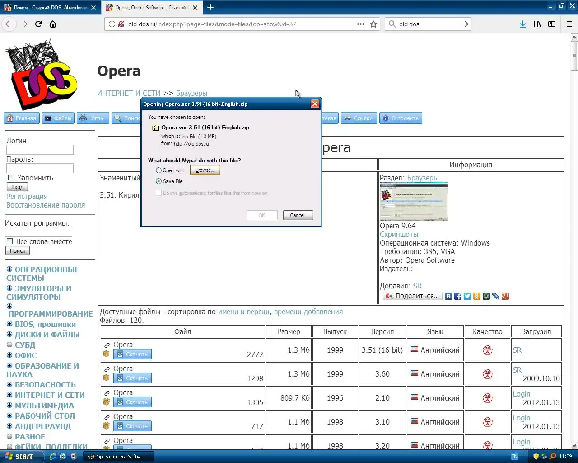The height and width of the screenshot is (463, 578).
Task: Expand the МУЛЬТИМЕДИА category
Action: point(9,405)
